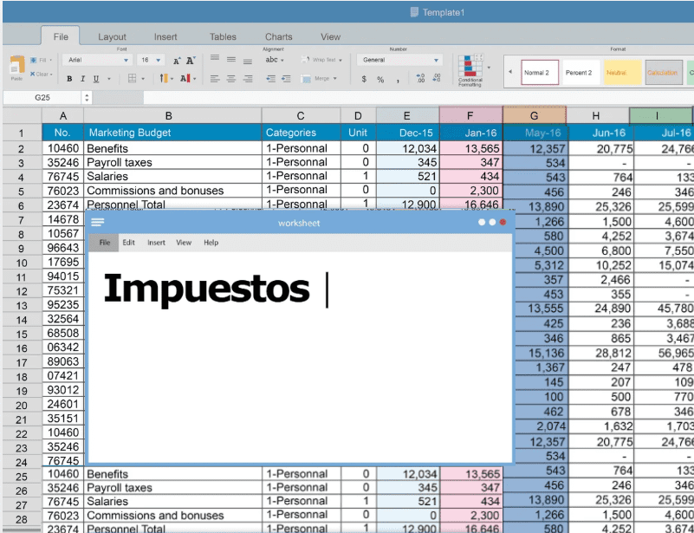The height and width of the screenshot is (533, 694).
Task: Click the decrease font size icon
Action: tap(191, 61)
